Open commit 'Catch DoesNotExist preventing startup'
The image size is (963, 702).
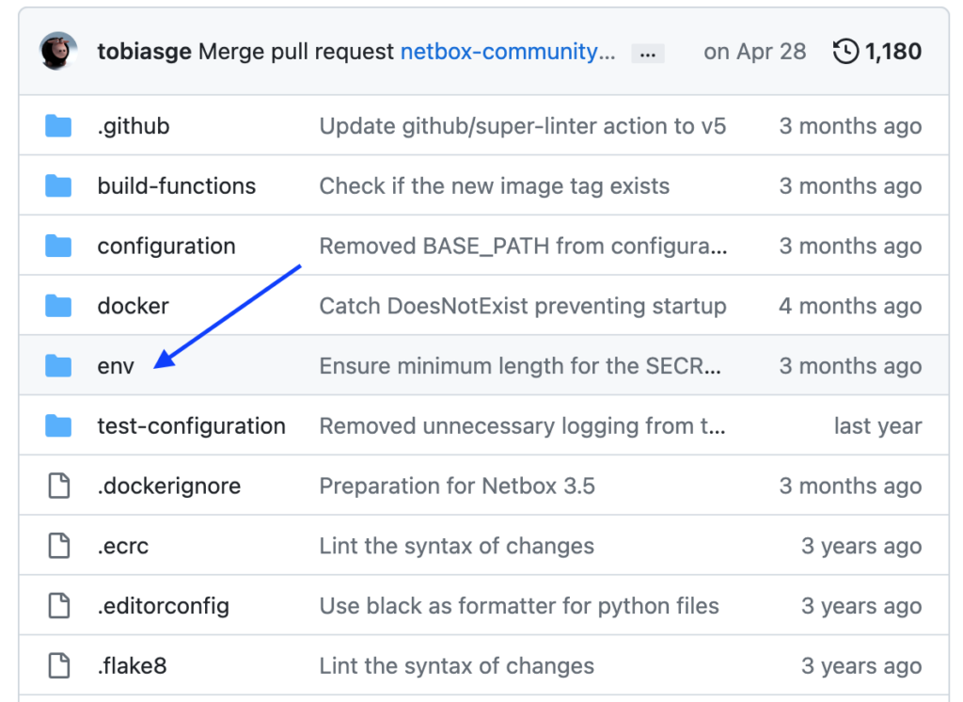[x=522, y=306]
